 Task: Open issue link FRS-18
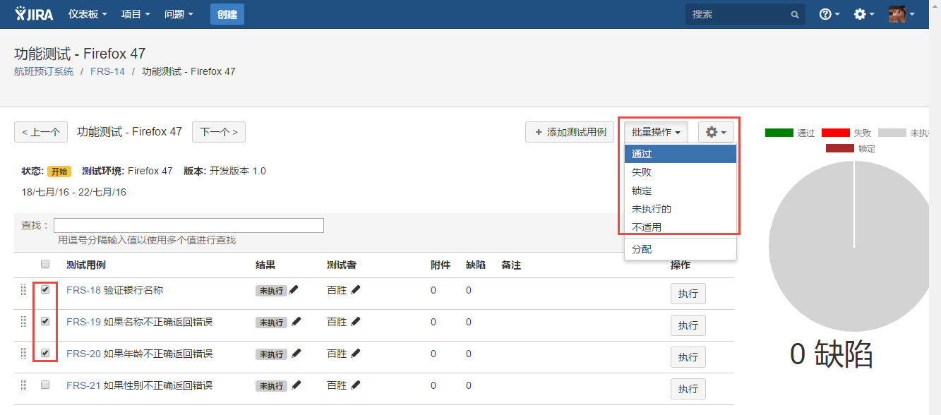tap(83, 290)
